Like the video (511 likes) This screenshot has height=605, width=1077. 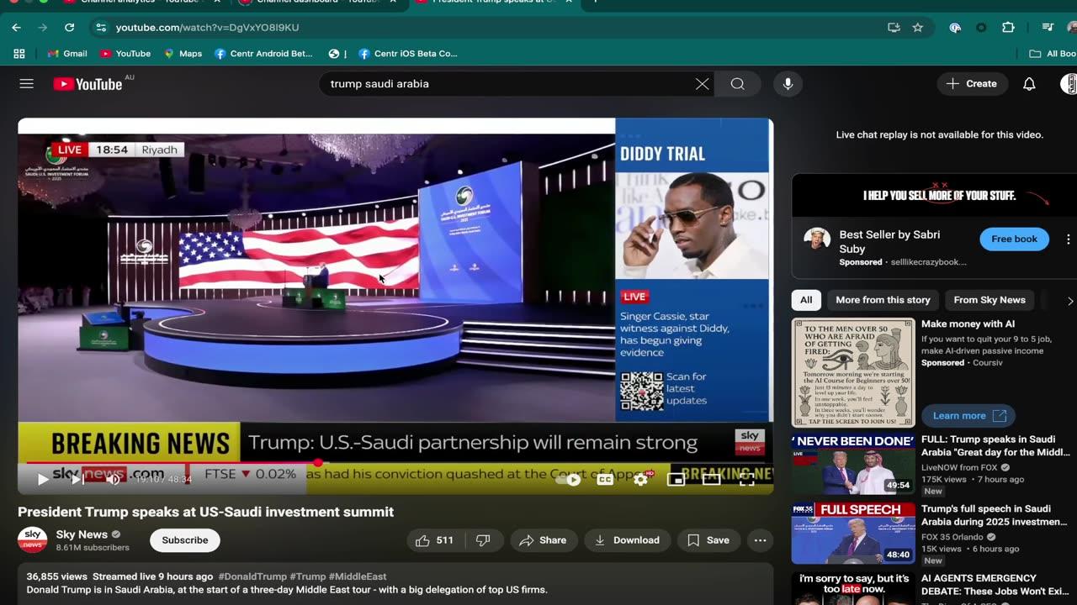tap(434, 540)
